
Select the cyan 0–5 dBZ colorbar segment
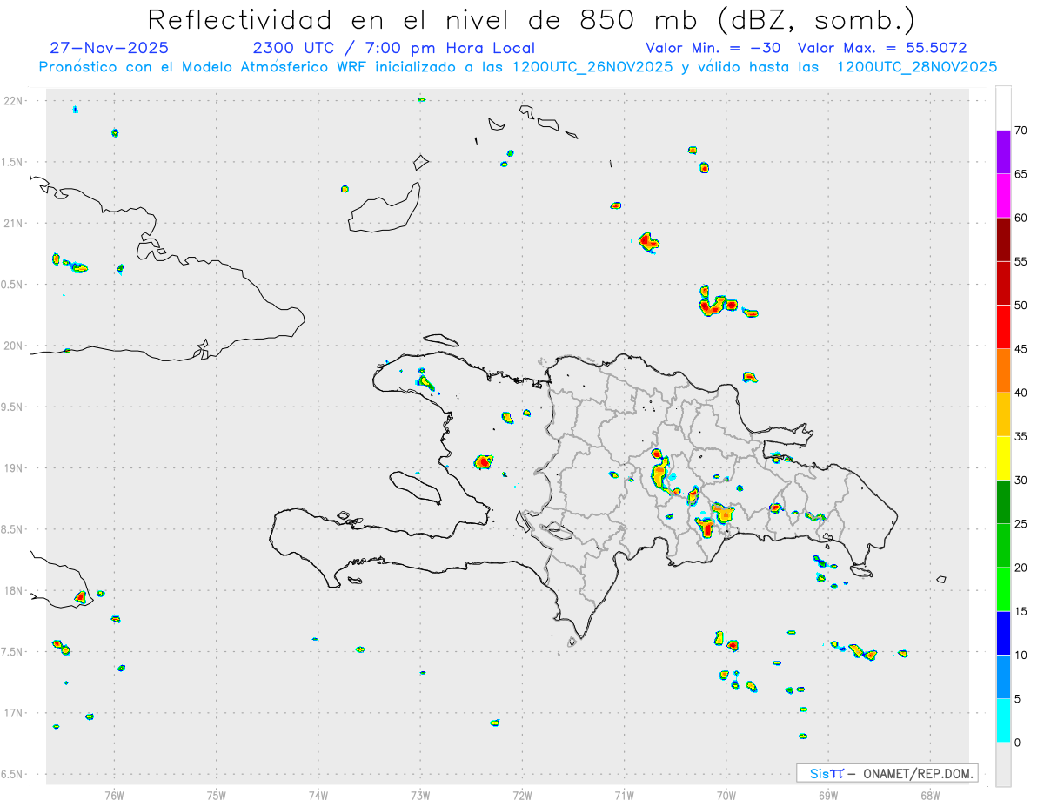(x=1003, y=721)
